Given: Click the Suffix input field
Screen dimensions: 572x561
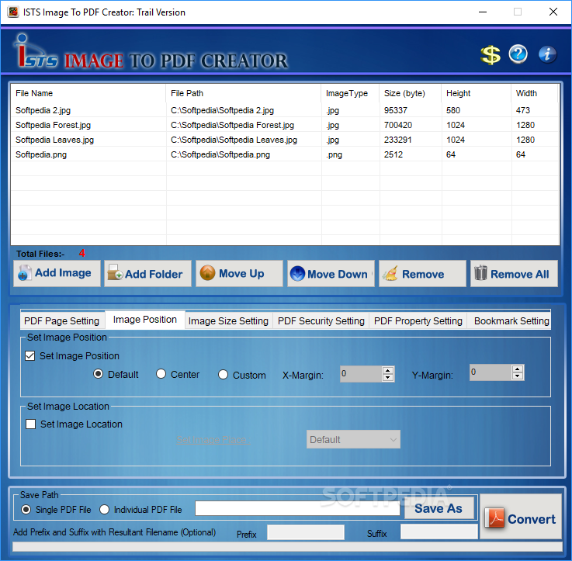Looking at the screenshot, I should pyautogui.click(x=439, y=532).
